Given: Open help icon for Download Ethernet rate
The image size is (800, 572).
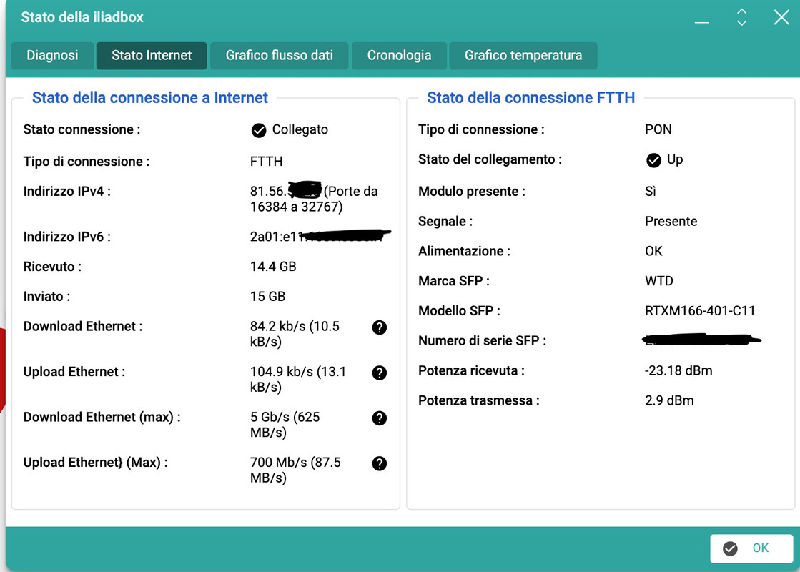Looking at the screenshot, I should click(x=379, y=327).
